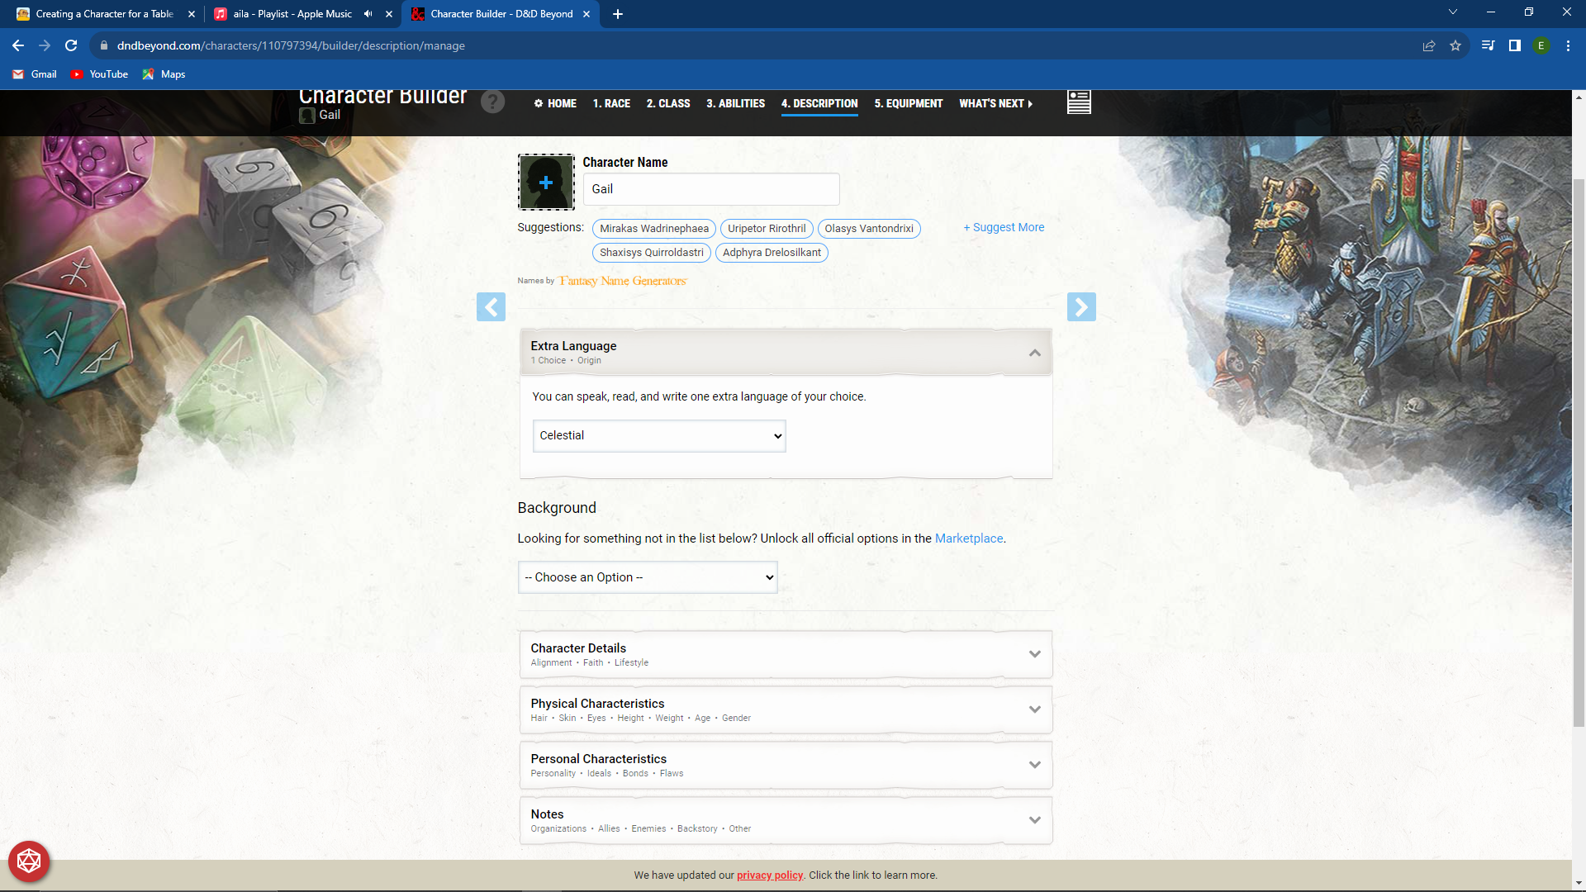Select the Uripetor Rirothril name suggestion

(x=766, y=229)
